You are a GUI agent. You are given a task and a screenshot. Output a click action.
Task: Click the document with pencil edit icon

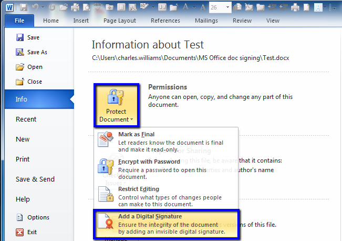click(x=132, y=8)
